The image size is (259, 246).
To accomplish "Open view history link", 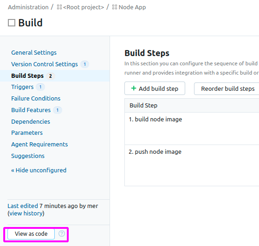I will tap(26, 213).
